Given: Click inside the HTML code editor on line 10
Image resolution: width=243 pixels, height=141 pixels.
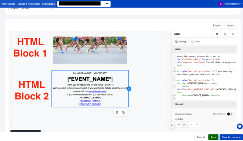Looking at the screenshot, I should (205, 73).
